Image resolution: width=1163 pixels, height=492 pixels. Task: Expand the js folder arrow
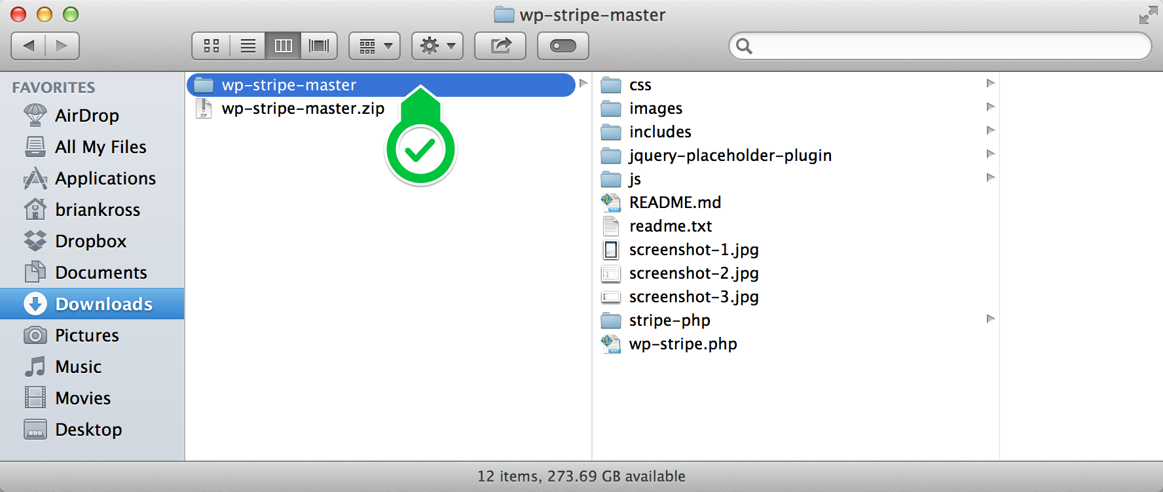991,177
